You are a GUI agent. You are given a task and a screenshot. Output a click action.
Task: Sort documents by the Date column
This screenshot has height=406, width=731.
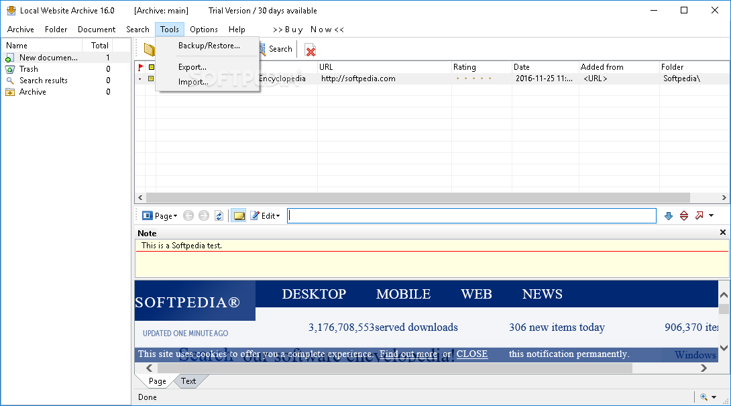[x=545, y=66]
